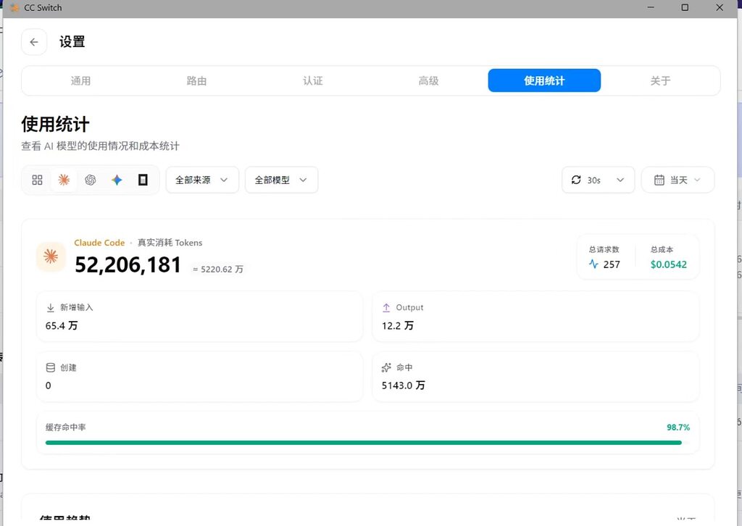This screenshot has width=742, height=526.
Task: Click the pulse icon next to 257
Action: [x=593, y=264]
